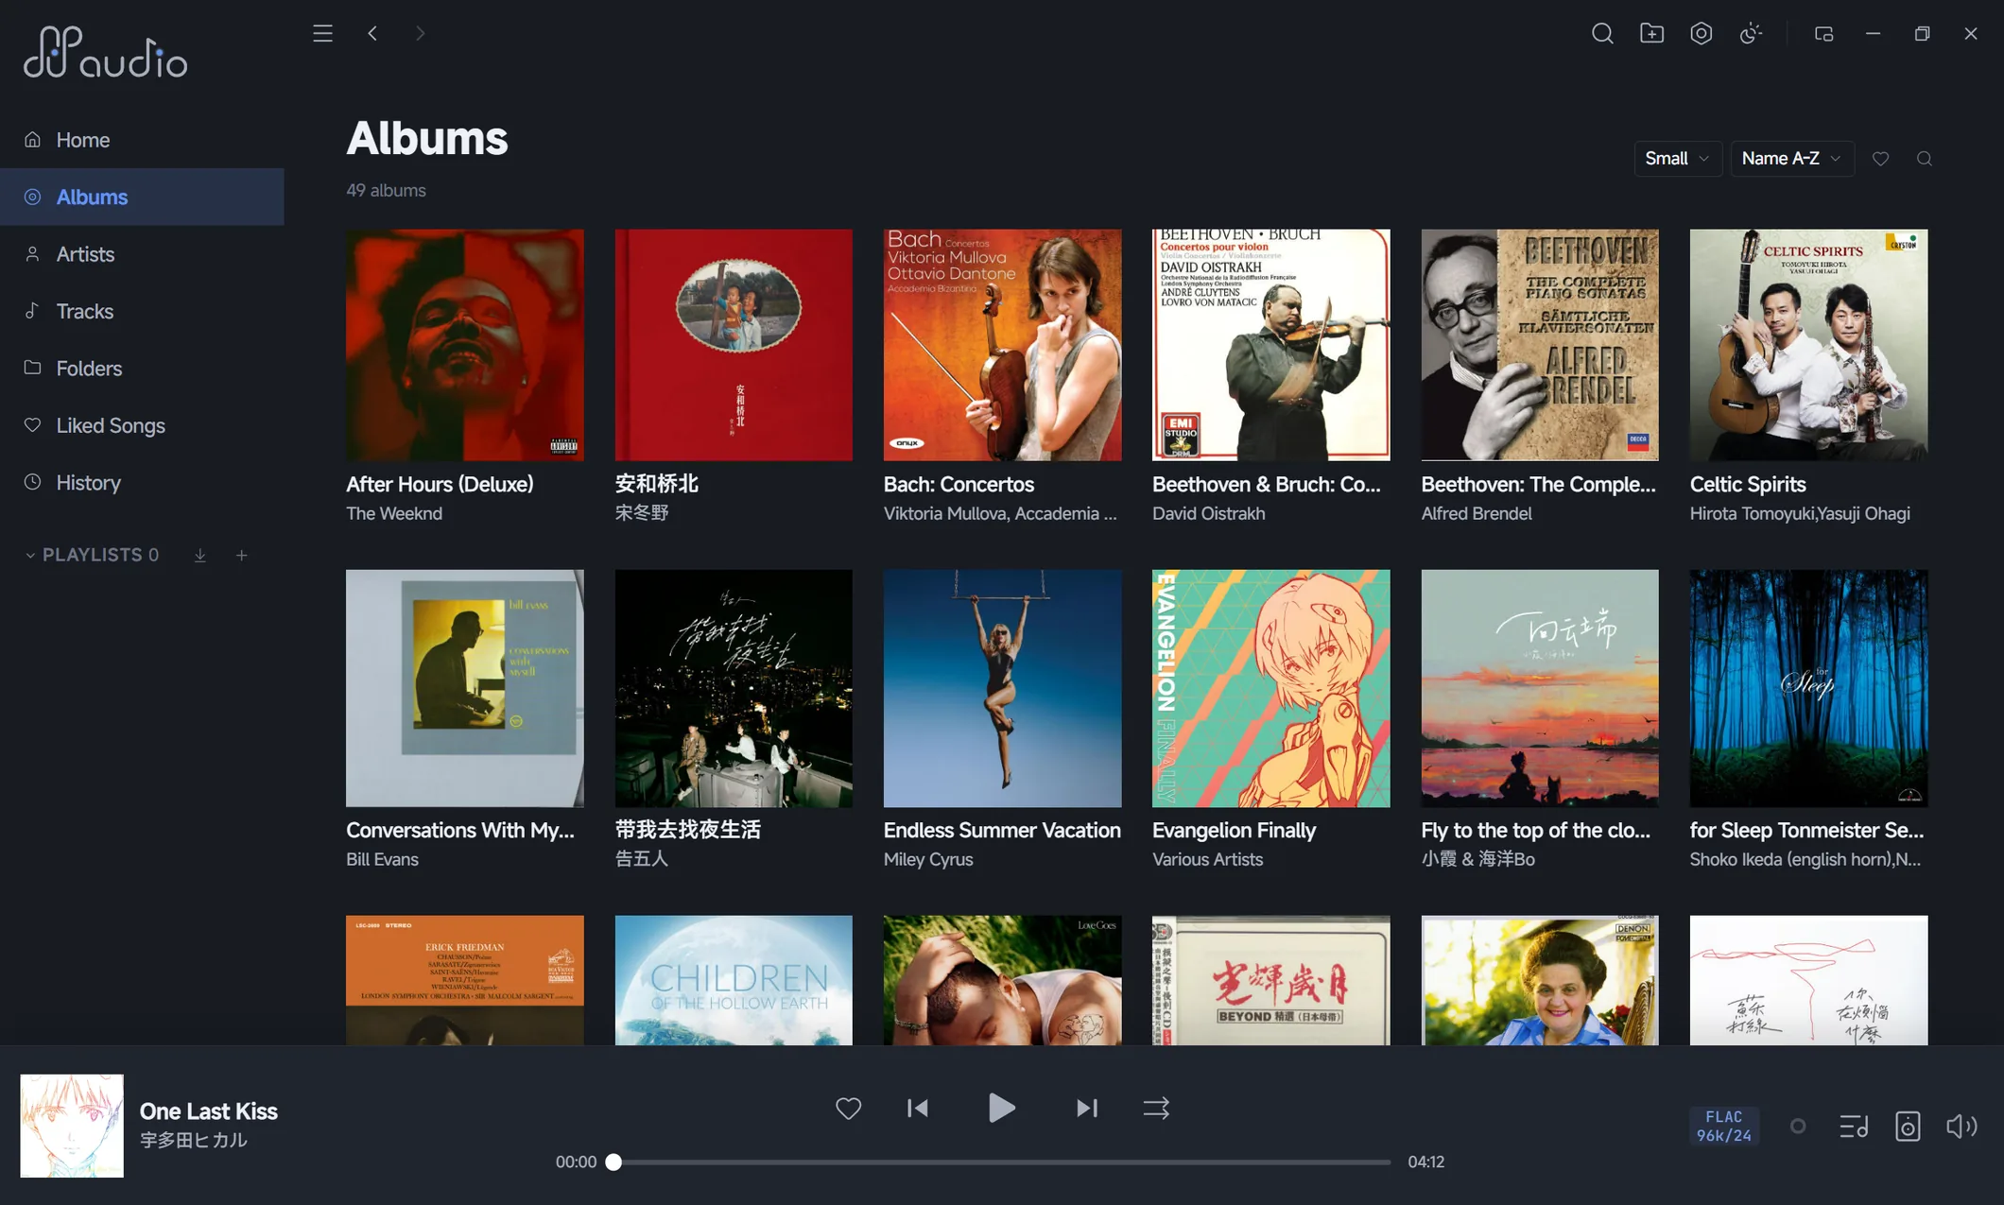
Task: Click the FLAC 96k/24 quality badge
Action: pos(1724,1126)
